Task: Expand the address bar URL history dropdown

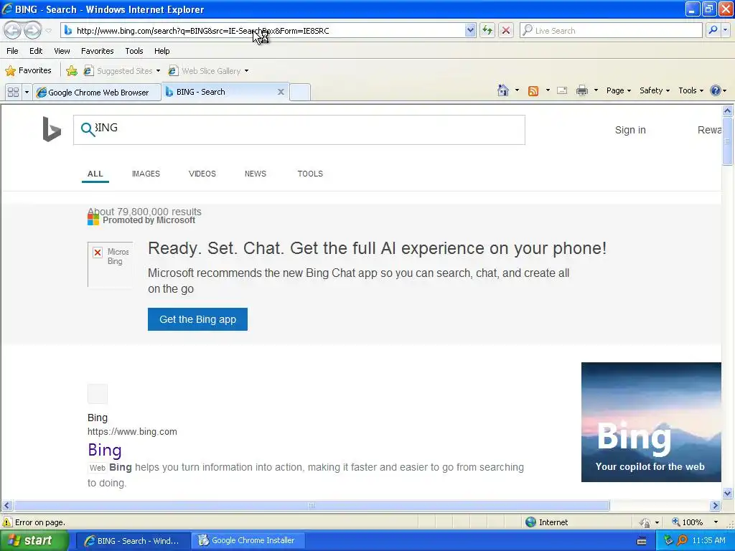Action: [x=470, y=30]
